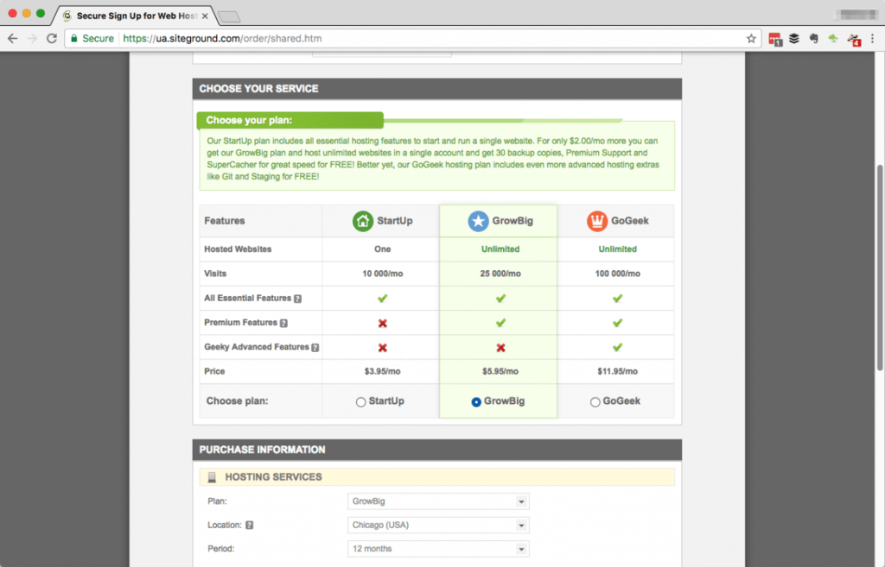Open the Location help question mark
The height and width of the screenshot is (567, 885).
pyautogui.click(x=250, y=525)
